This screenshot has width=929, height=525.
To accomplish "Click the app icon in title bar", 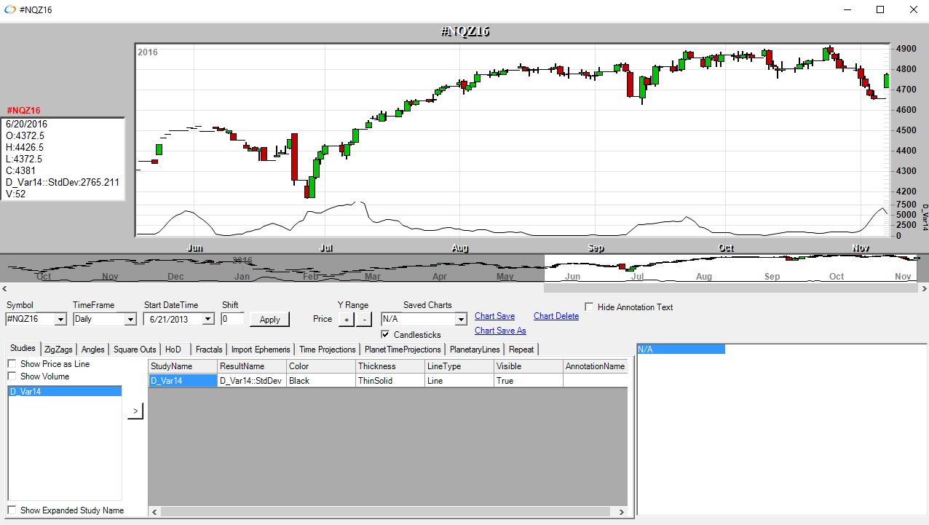I will pos(9,10).
